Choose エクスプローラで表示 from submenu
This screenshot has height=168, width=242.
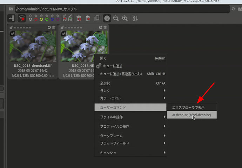pyautogui.click(x=188, y=107)
